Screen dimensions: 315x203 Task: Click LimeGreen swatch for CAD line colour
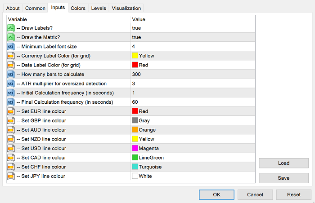tap(135, 158)
